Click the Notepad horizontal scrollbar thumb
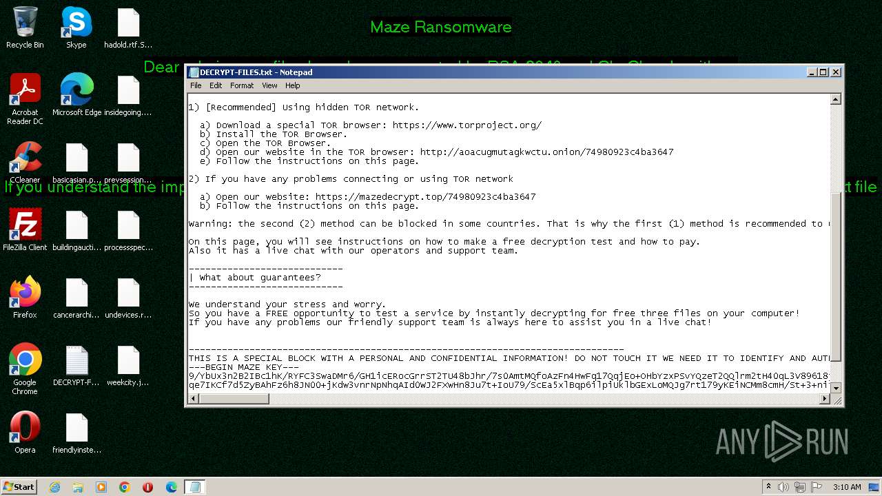 [234, 400]
